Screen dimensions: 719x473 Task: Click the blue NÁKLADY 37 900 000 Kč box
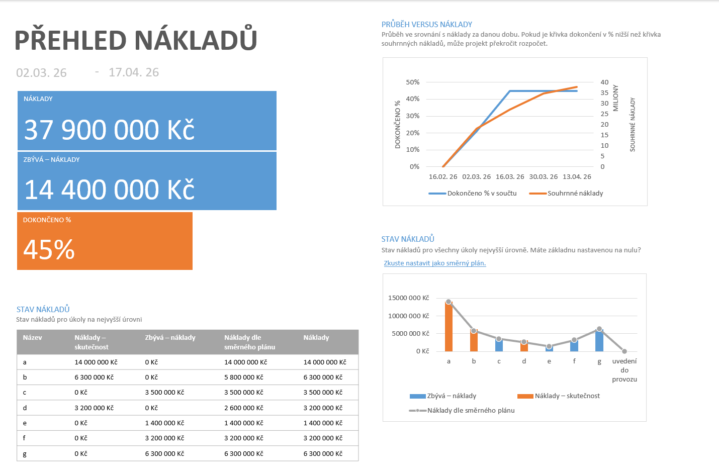(x=147, y=121)
